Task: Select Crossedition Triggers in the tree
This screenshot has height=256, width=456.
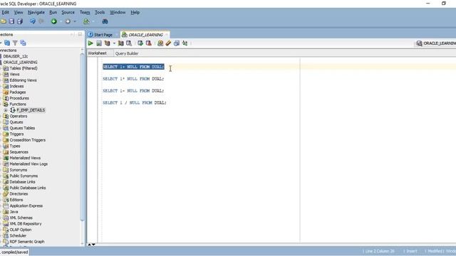Action: [x=27, y=140]
